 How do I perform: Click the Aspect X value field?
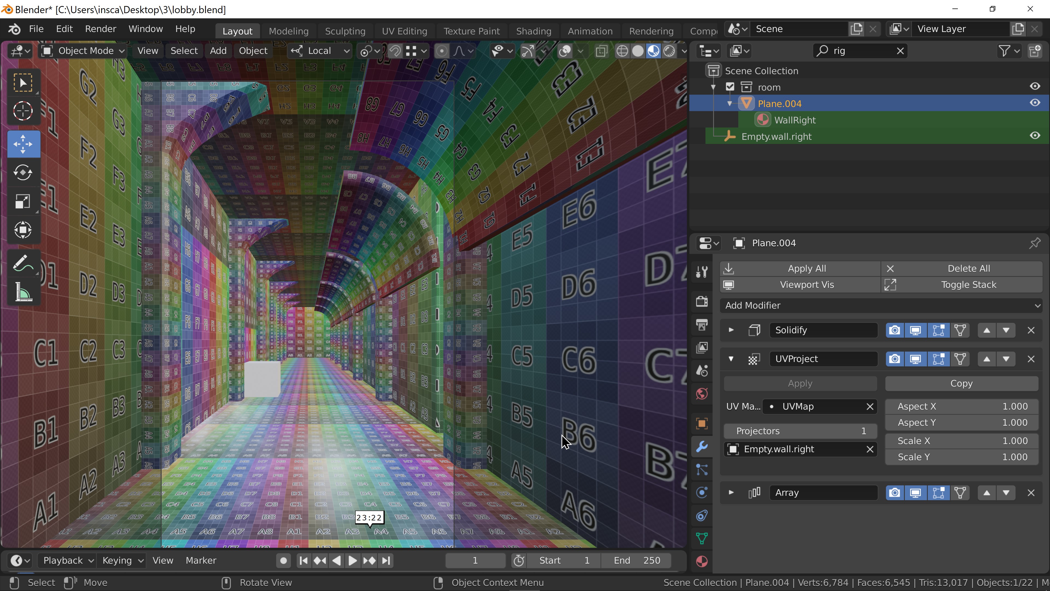tap(962, 406)
